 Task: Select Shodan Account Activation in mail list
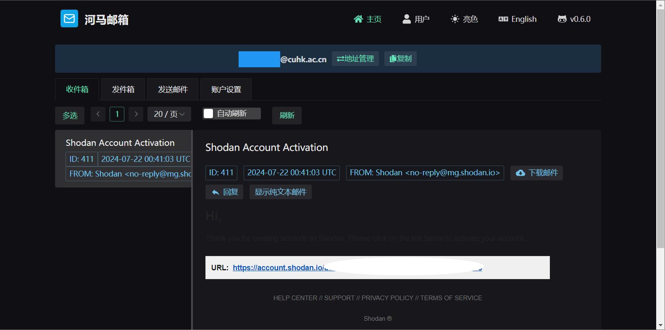[123, 158]
